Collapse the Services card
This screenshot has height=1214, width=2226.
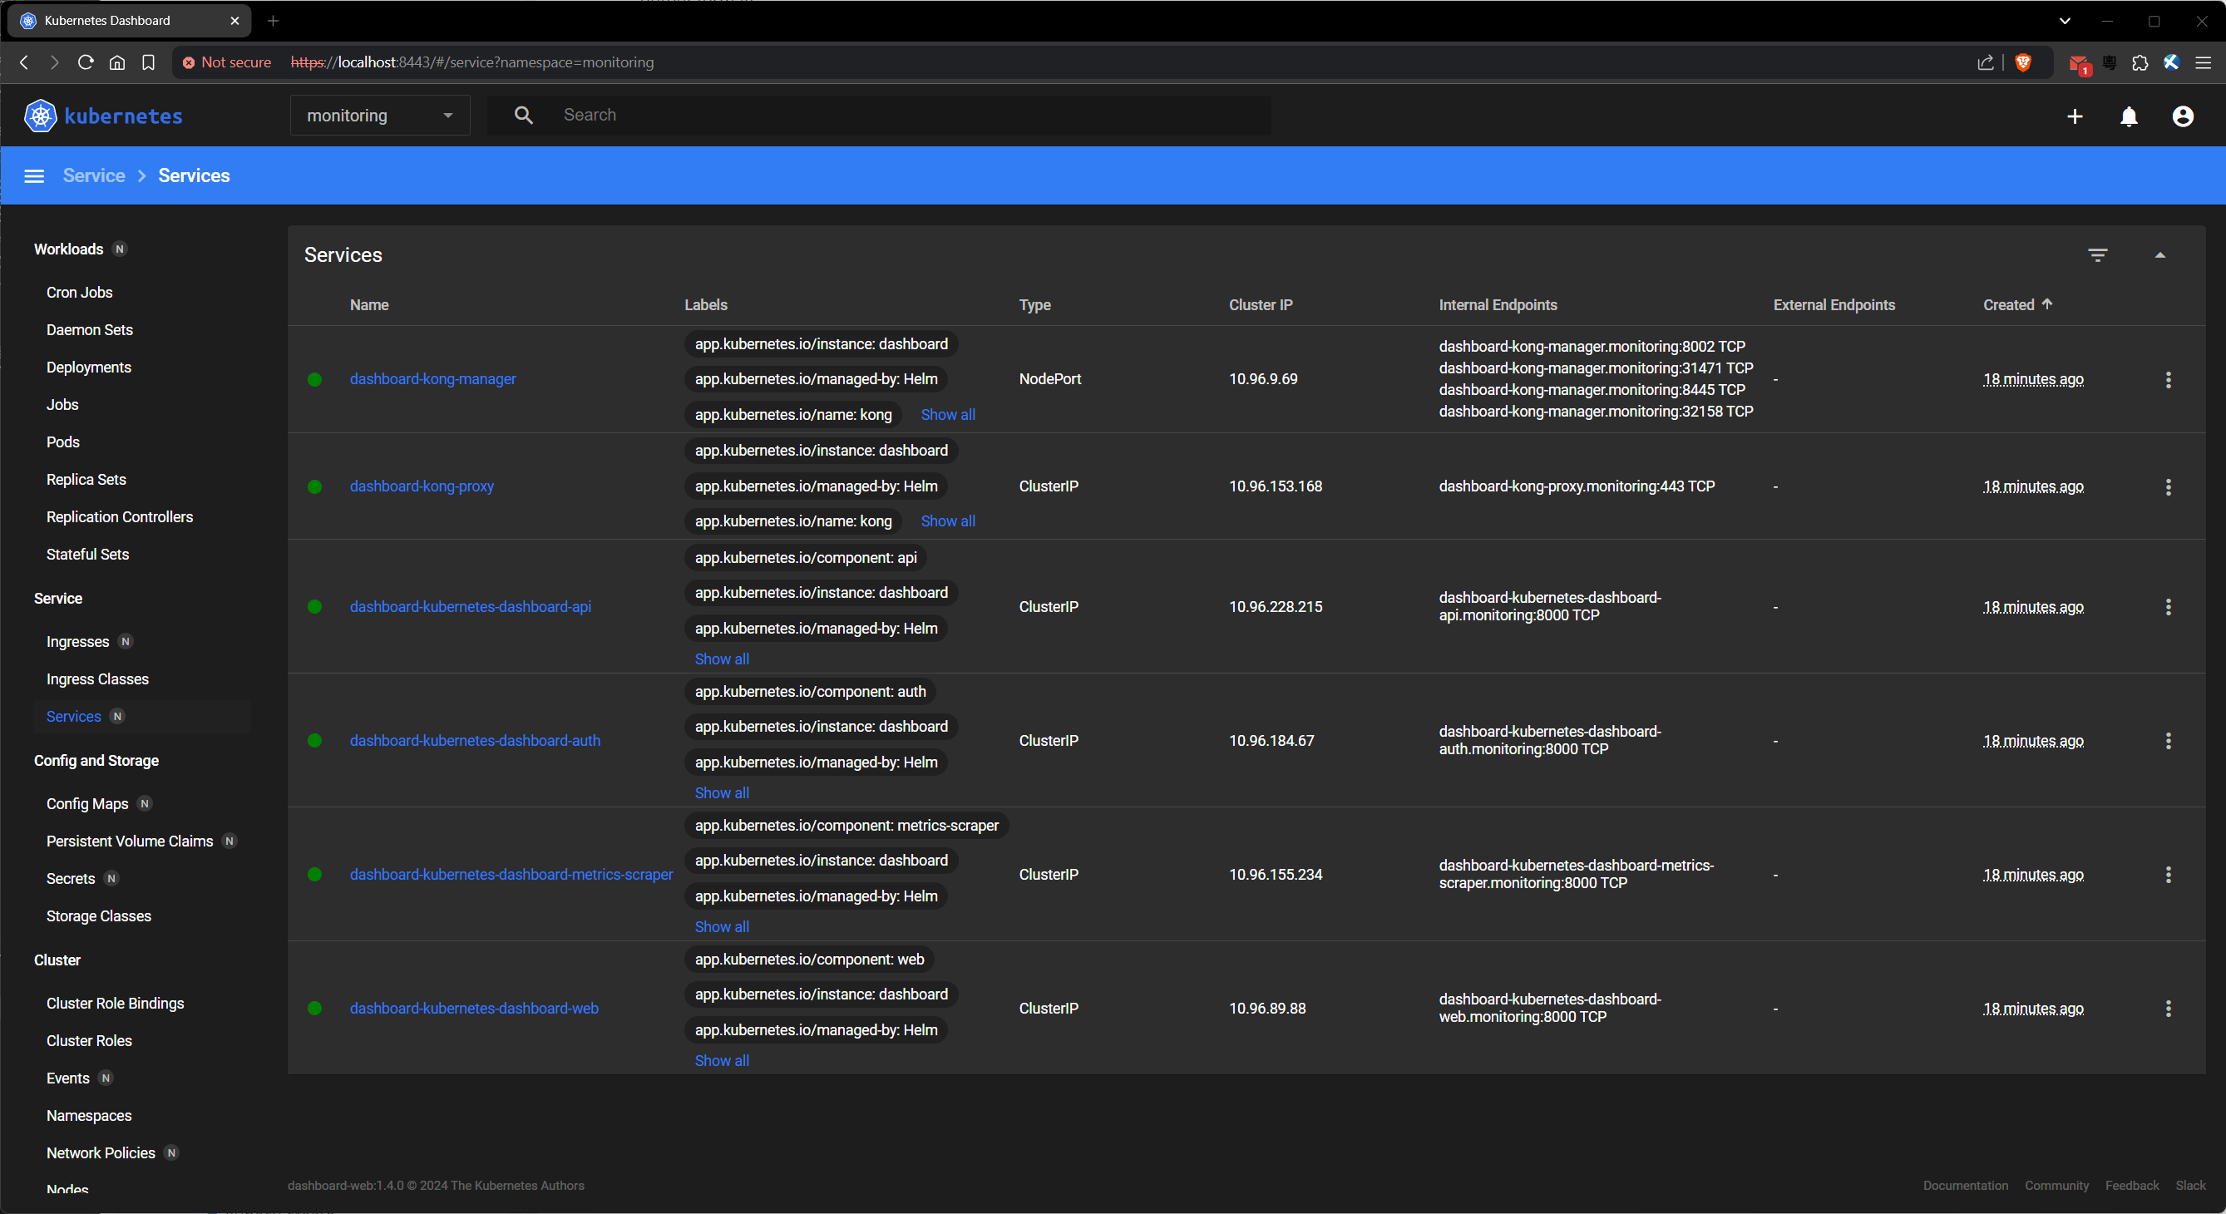[x=2159, y=255]
